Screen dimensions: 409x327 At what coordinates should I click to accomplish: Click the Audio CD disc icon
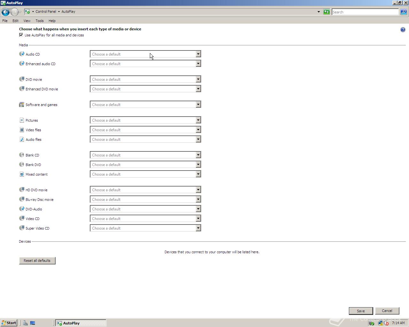tap(22, 54)
